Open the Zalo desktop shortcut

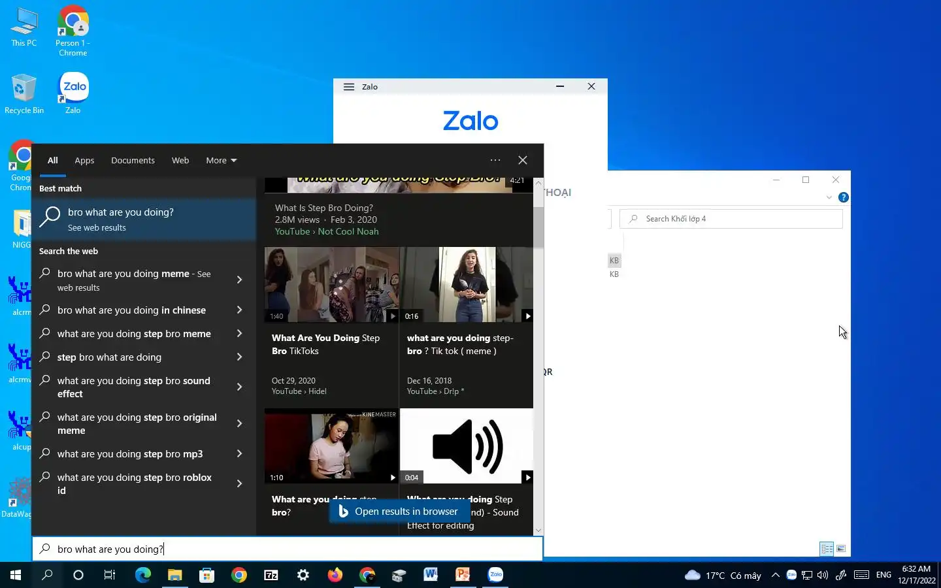pyautogui.click(x=73, y=93)
